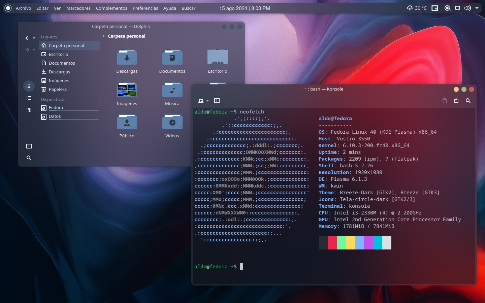This screenshot has height=303, width=485.
Task: Select Imágenes in the Lugares sidebar
Action: coord(69,80)
